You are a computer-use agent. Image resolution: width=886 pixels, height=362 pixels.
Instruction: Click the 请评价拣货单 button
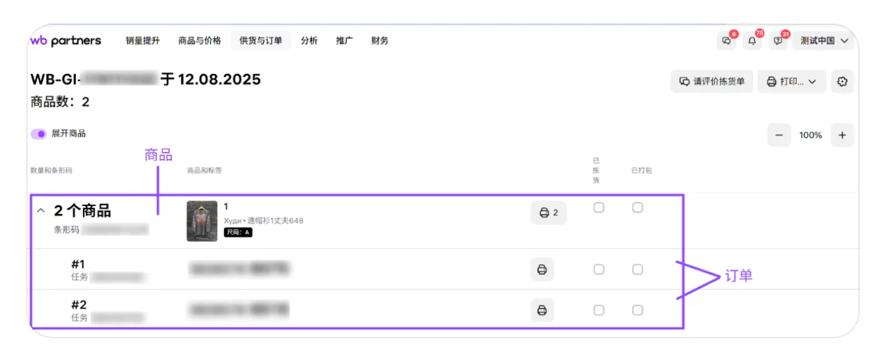pos(712,82)
